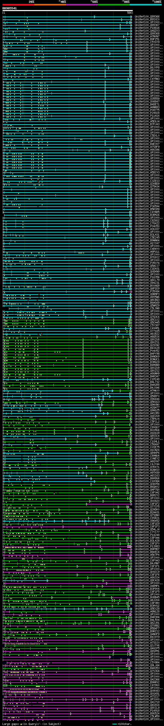Select the UniRef100_B4NDK9 label
Viewport: 164px width, 726px height.
tap(147, 356)
